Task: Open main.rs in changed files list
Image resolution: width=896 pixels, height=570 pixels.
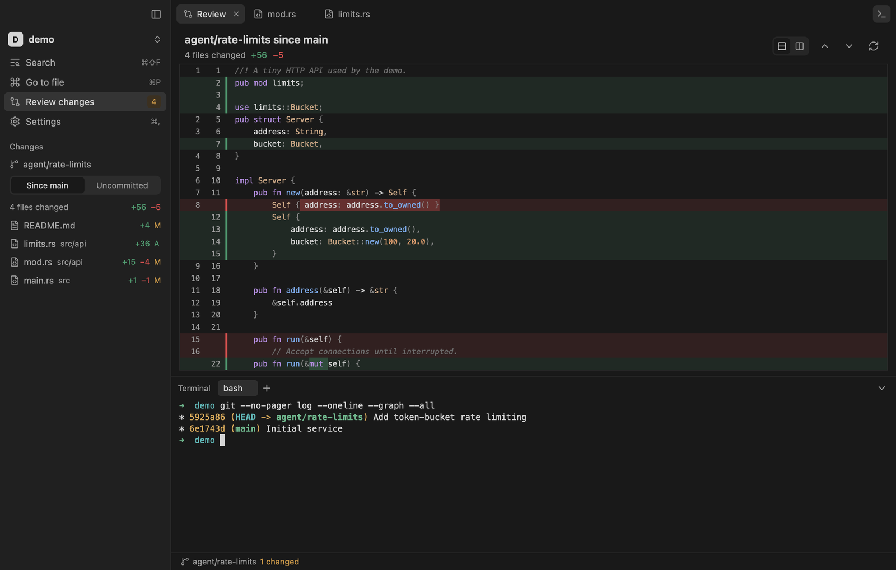Action: [85, 281]
